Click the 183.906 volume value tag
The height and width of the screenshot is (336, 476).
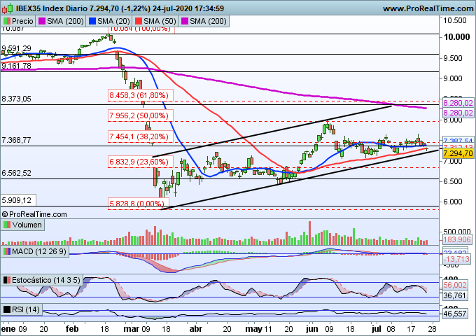[x=458, y=239]
